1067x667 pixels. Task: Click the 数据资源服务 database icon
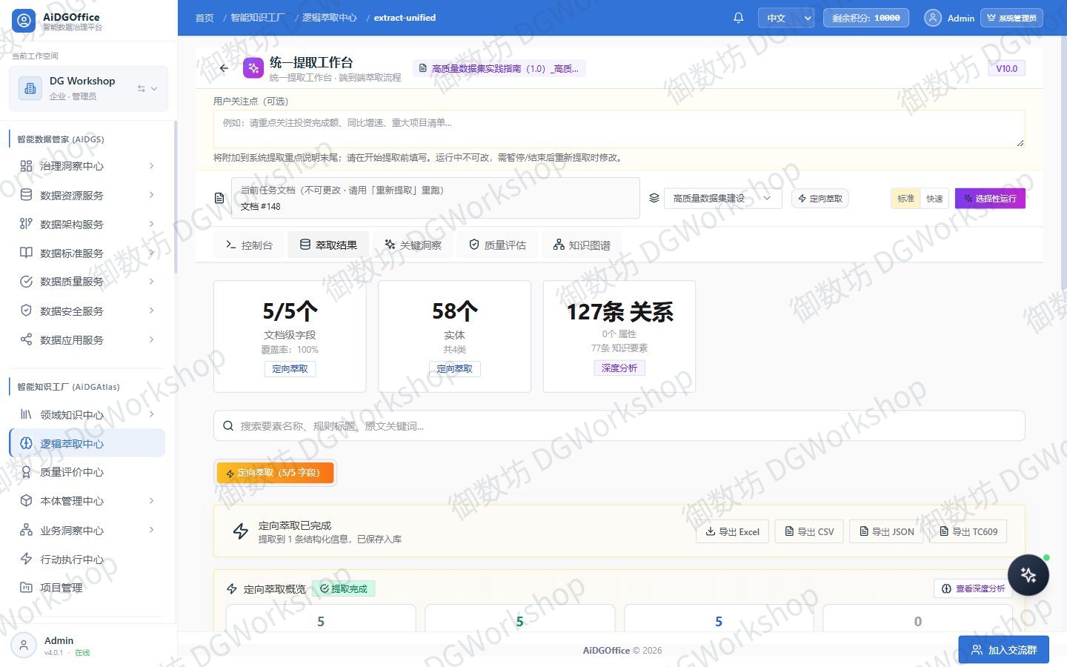pyautogui.click(x=26, y=195)
